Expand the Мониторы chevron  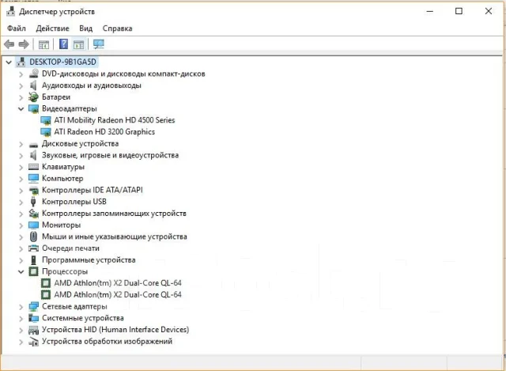21,225
